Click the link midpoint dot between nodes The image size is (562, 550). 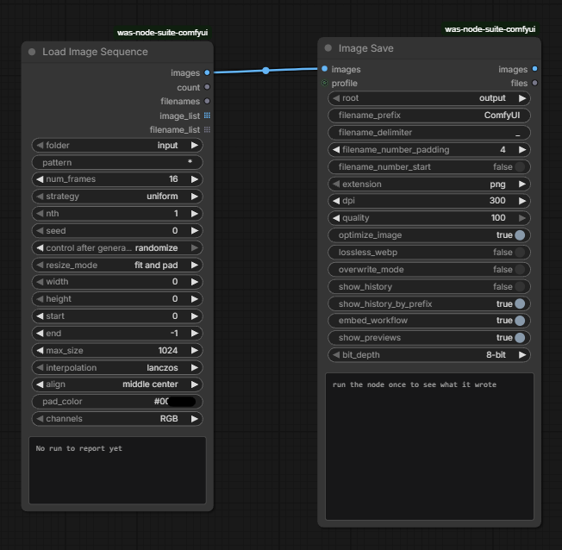tap(265, 71)
